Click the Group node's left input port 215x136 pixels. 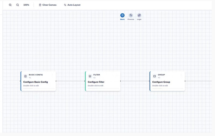click(x=149, y=81)
